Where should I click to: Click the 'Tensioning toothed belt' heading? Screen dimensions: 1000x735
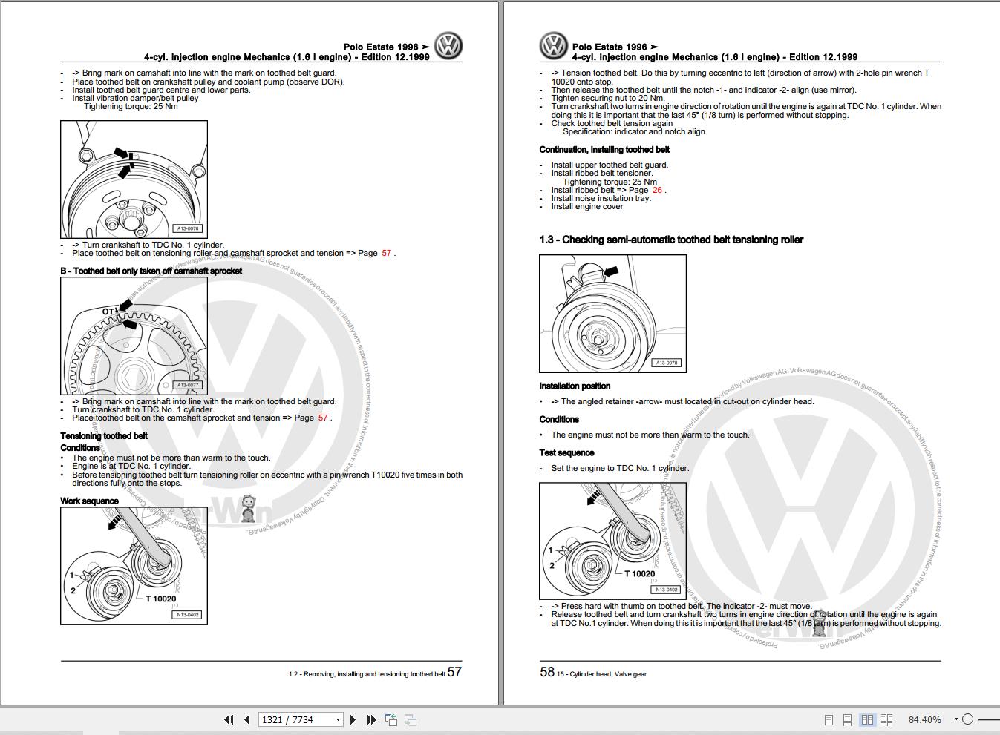(x=104, y=436)
